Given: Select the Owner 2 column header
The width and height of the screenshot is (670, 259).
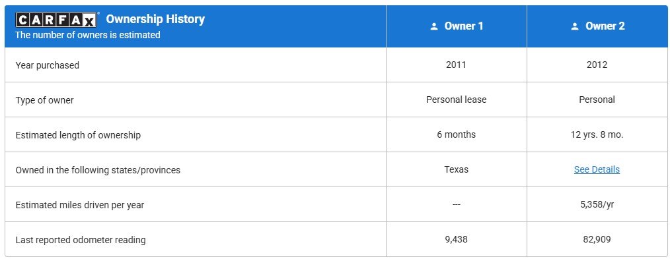Looking at the screenshot, I should (x=598, y=26).
